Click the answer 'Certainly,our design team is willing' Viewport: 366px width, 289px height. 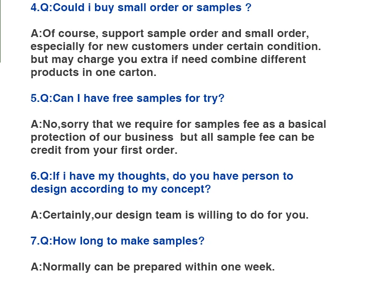click(170, 215)
